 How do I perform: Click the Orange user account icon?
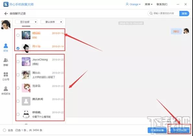coord(127,4)
